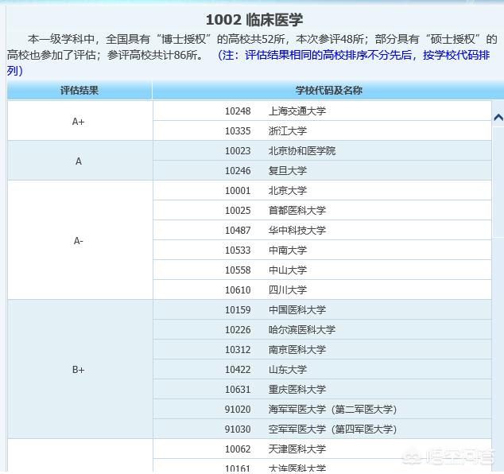Image resolution: width=504 pixels, height=474 pixels.
Task: Select row 10062 天津医科大学
Action: click(322, 449)
